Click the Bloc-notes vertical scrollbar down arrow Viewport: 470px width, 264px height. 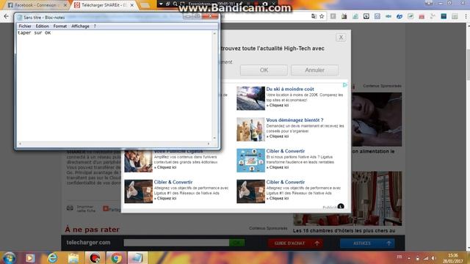pos(214,138)
